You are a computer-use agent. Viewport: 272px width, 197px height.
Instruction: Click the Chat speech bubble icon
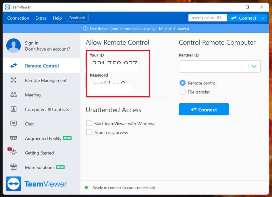[x=14, y=123]
